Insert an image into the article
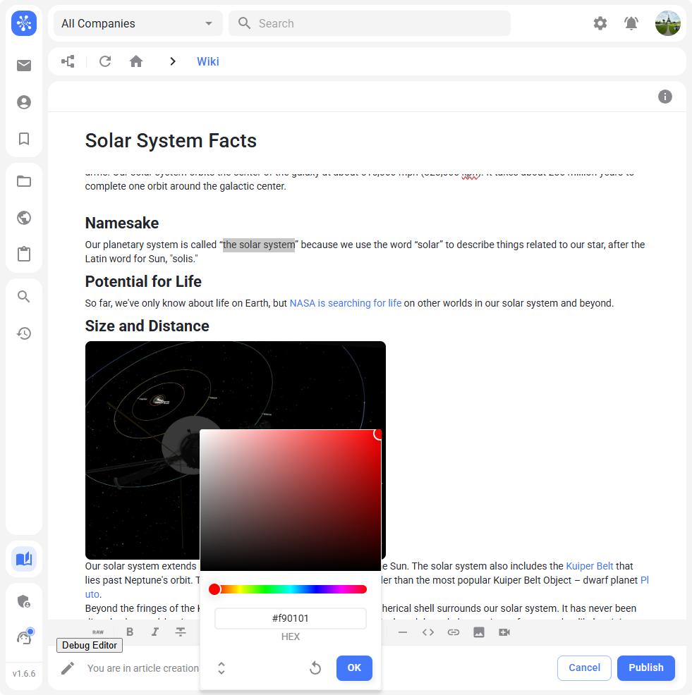Screen dimensions: 692x695 [479, 632]
